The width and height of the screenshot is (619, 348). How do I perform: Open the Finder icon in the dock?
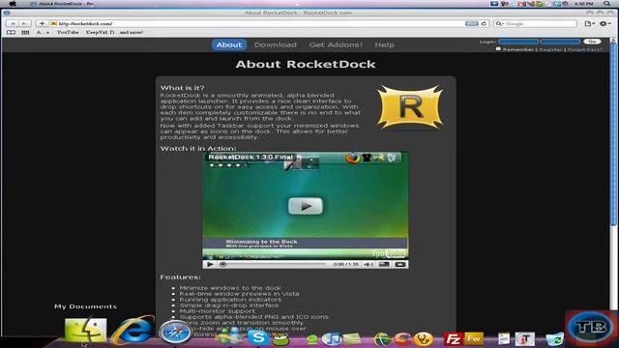pos(86,331)
